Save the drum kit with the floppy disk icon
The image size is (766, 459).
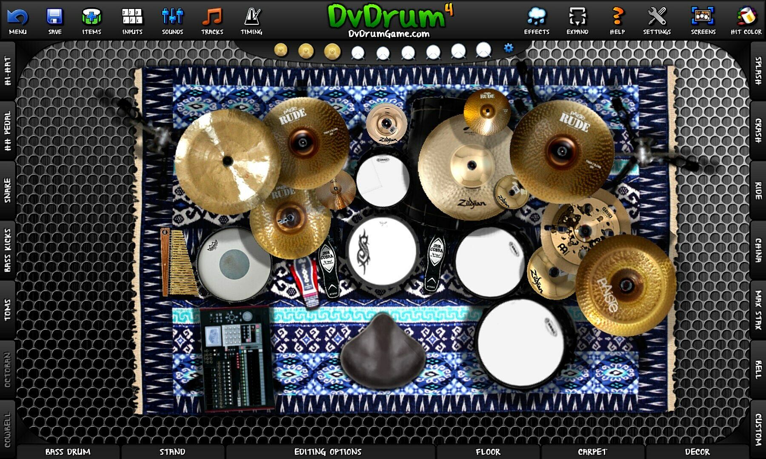tap(54, 17)
